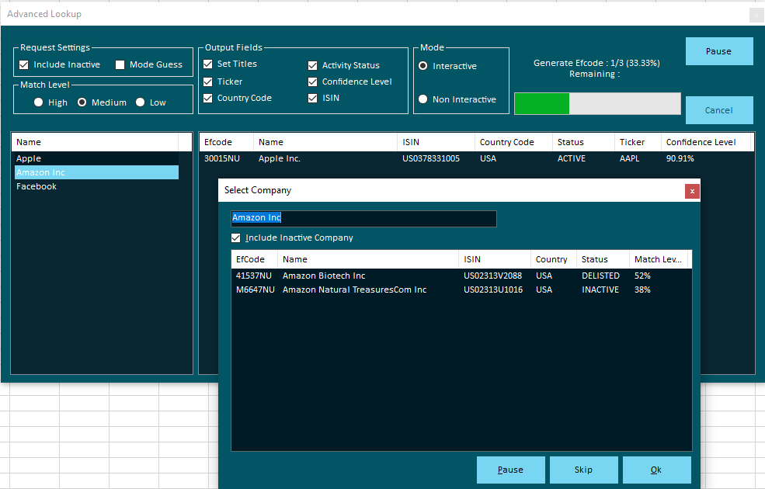Click the Generate Efcode progress bar
This screenshot has height=489, width=765.
click(x=597, y=104)
